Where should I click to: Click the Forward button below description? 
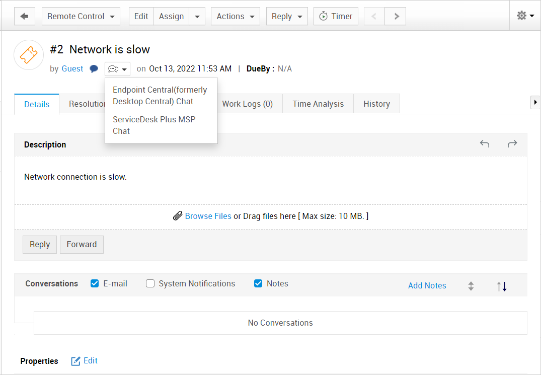coord(82,244)
